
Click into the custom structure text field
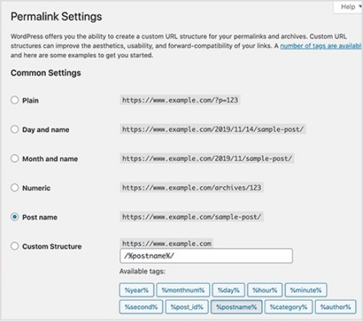[x=206, y=256]
